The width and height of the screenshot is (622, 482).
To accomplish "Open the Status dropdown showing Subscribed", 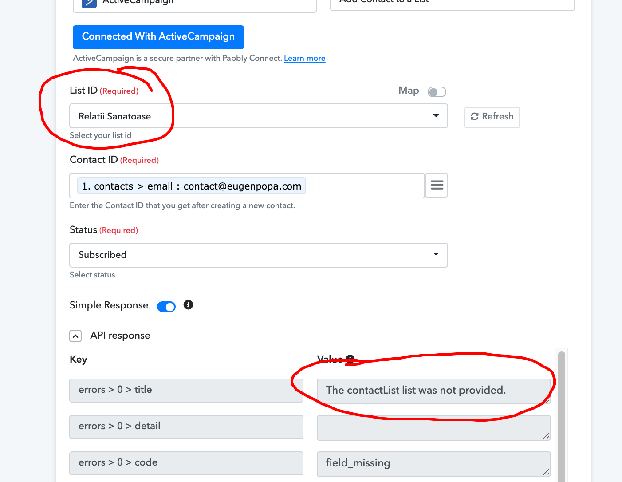I will 259,255.
